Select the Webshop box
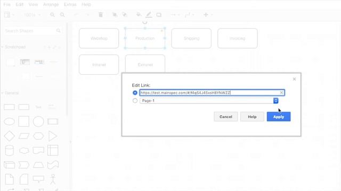 (99, 38)
